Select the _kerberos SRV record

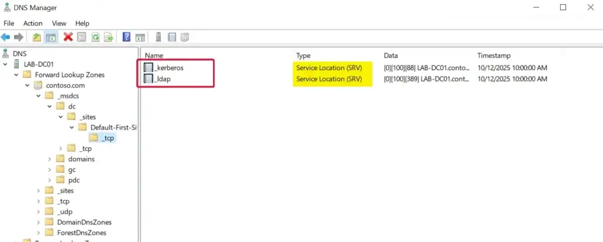click(170, 68)
